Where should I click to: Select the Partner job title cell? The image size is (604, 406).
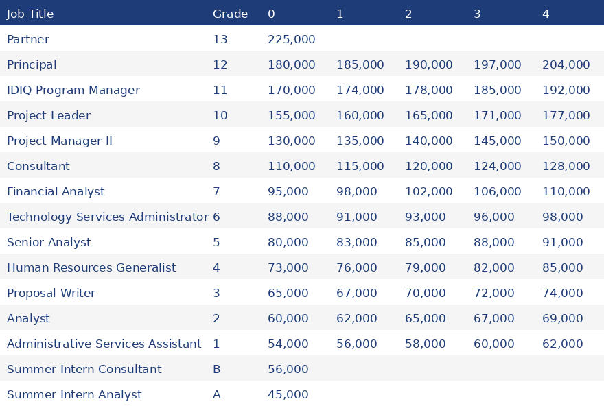[x=28, y=39]
